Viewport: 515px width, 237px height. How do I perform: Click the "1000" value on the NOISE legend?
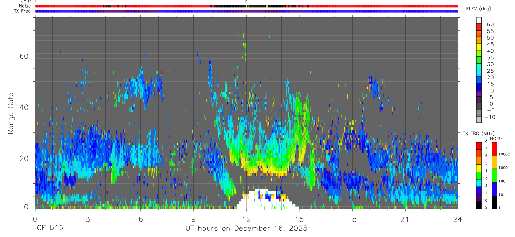(503, 168)
